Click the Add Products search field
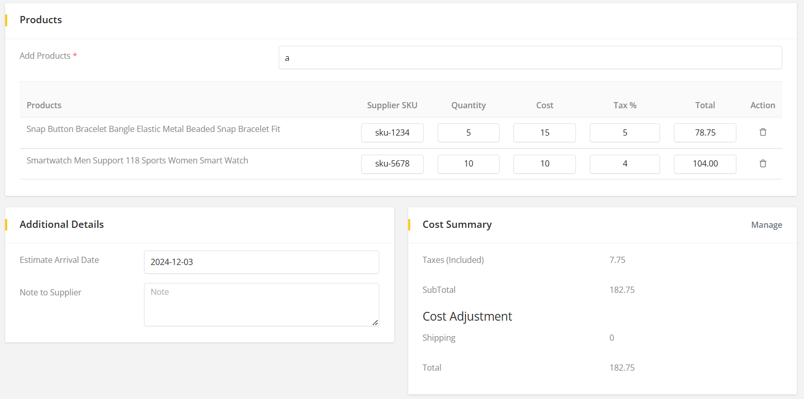The height and width of the screenshot is (399, 804). [530, 58]
